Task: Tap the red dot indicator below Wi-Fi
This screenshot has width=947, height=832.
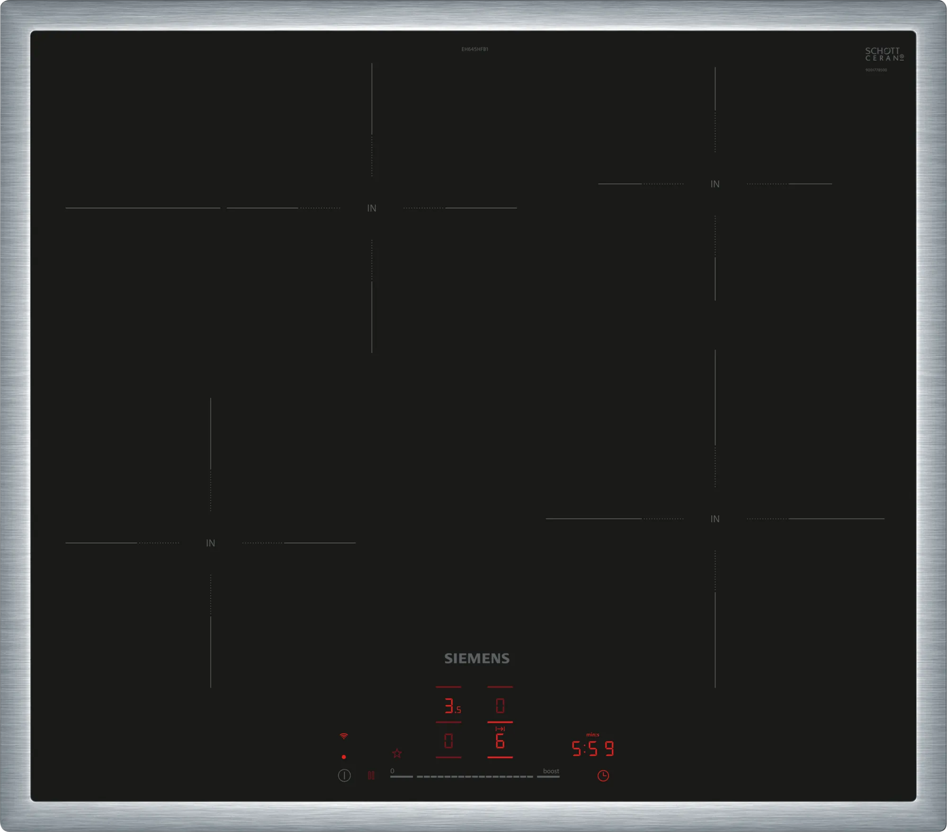Action: [x=344, y=757]
